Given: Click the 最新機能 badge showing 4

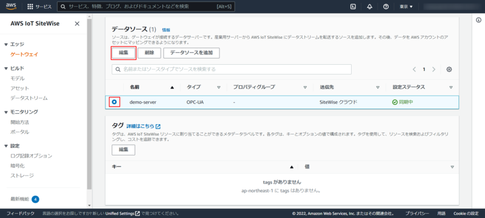Looking at the screenshot, I should click(x=35, y=199).
